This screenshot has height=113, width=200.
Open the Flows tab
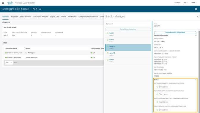(x=64, y=17)
